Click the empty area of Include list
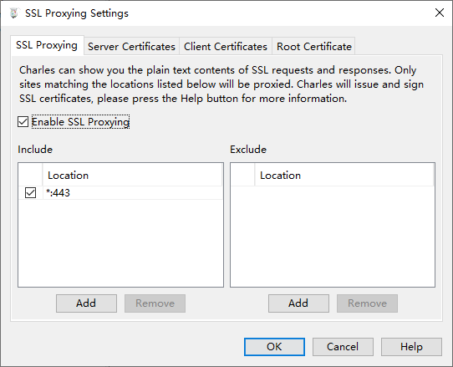 pyautogui.click(x=120, y=242)
